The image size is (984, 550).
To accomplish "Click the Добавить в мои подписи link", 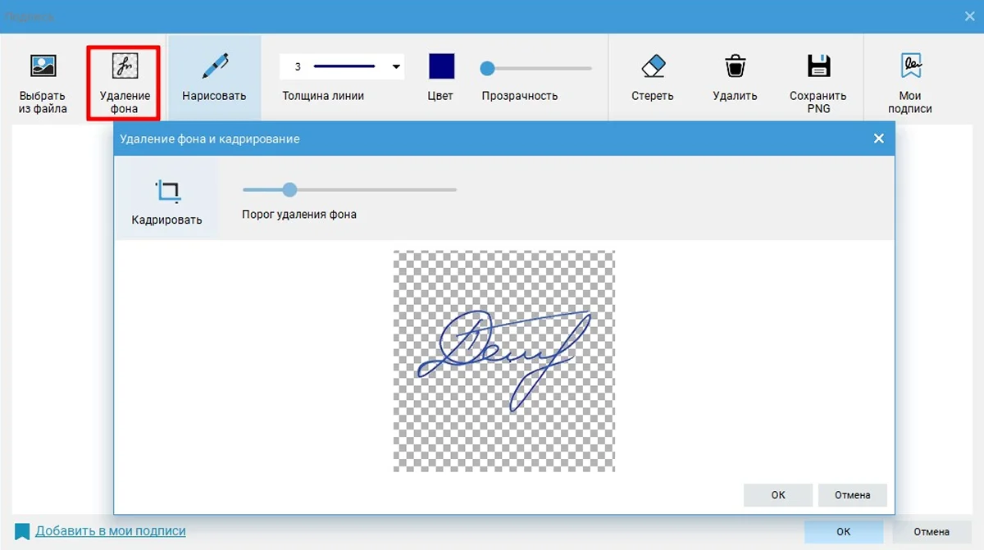I will point(110,531).
